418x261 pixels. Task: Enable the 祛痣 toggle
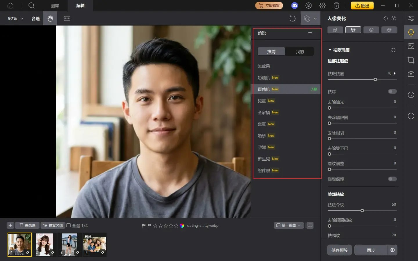[x=392, y=91]
